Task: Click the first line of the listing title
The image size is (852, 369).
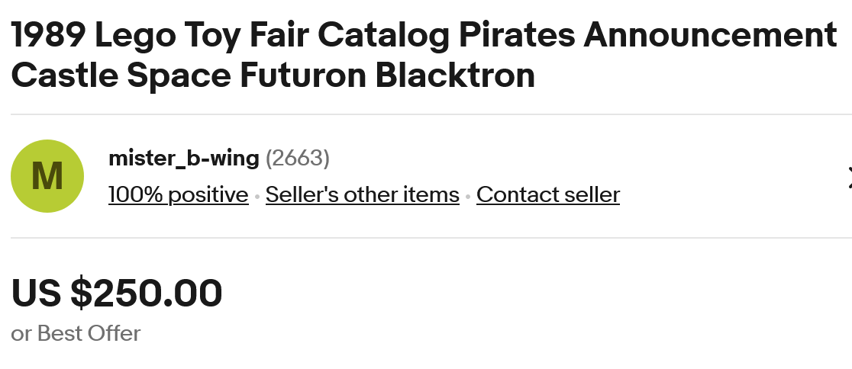Action: (x=424, y=35)
